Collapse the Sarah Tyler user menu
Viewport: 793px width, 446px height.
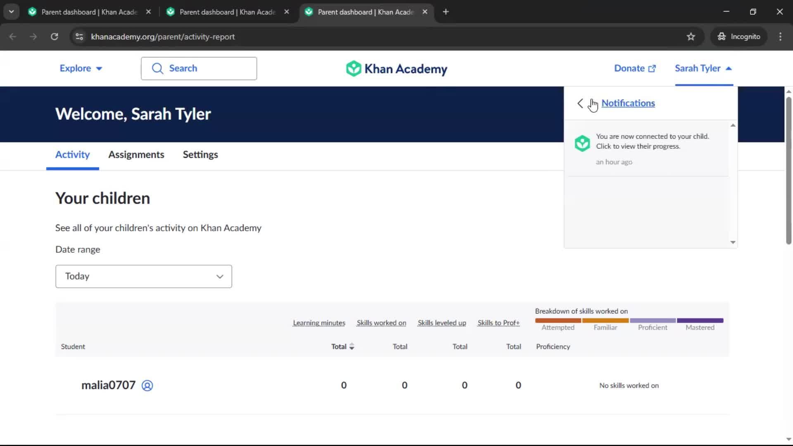703,69
